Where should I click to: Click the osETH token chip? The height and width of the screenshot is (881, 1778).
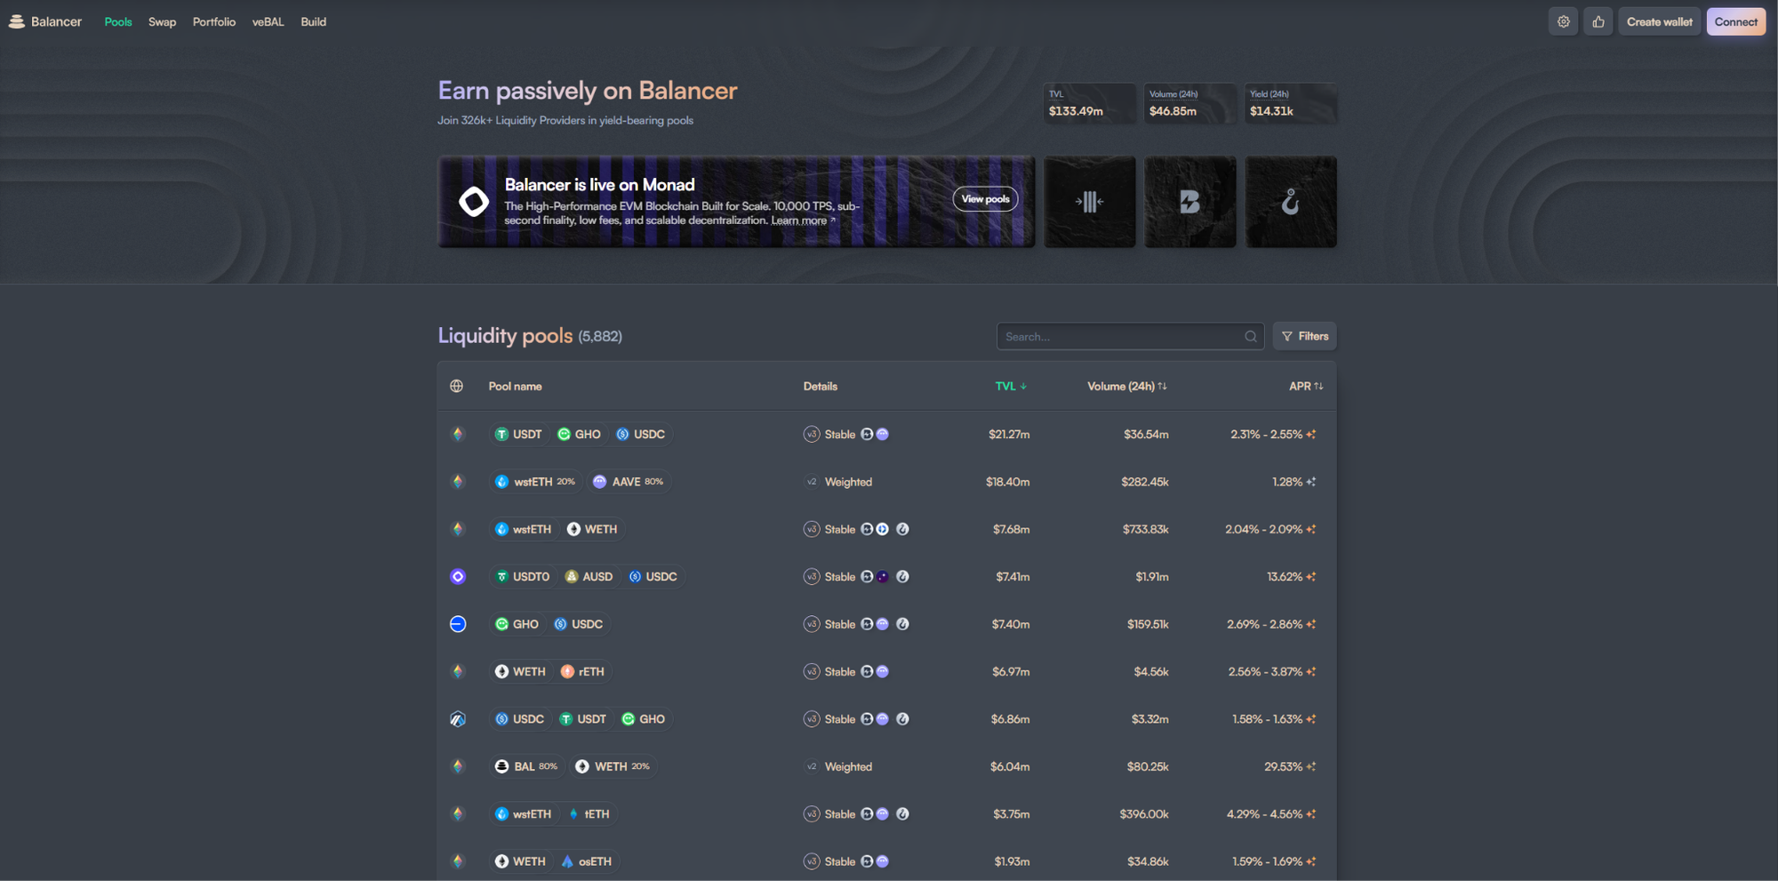tap(586, 861)
